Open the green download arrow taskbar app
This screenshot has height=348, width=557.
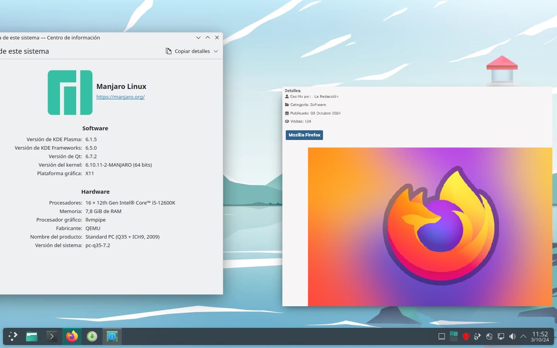(x=92, y=336)
